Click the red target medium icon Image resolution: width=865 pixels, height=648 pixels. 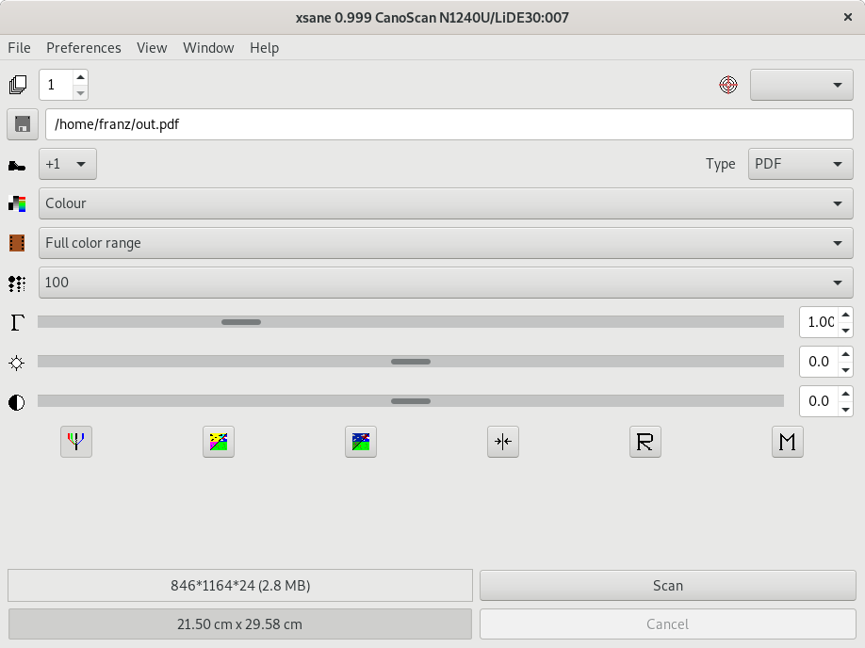point(728,85)
